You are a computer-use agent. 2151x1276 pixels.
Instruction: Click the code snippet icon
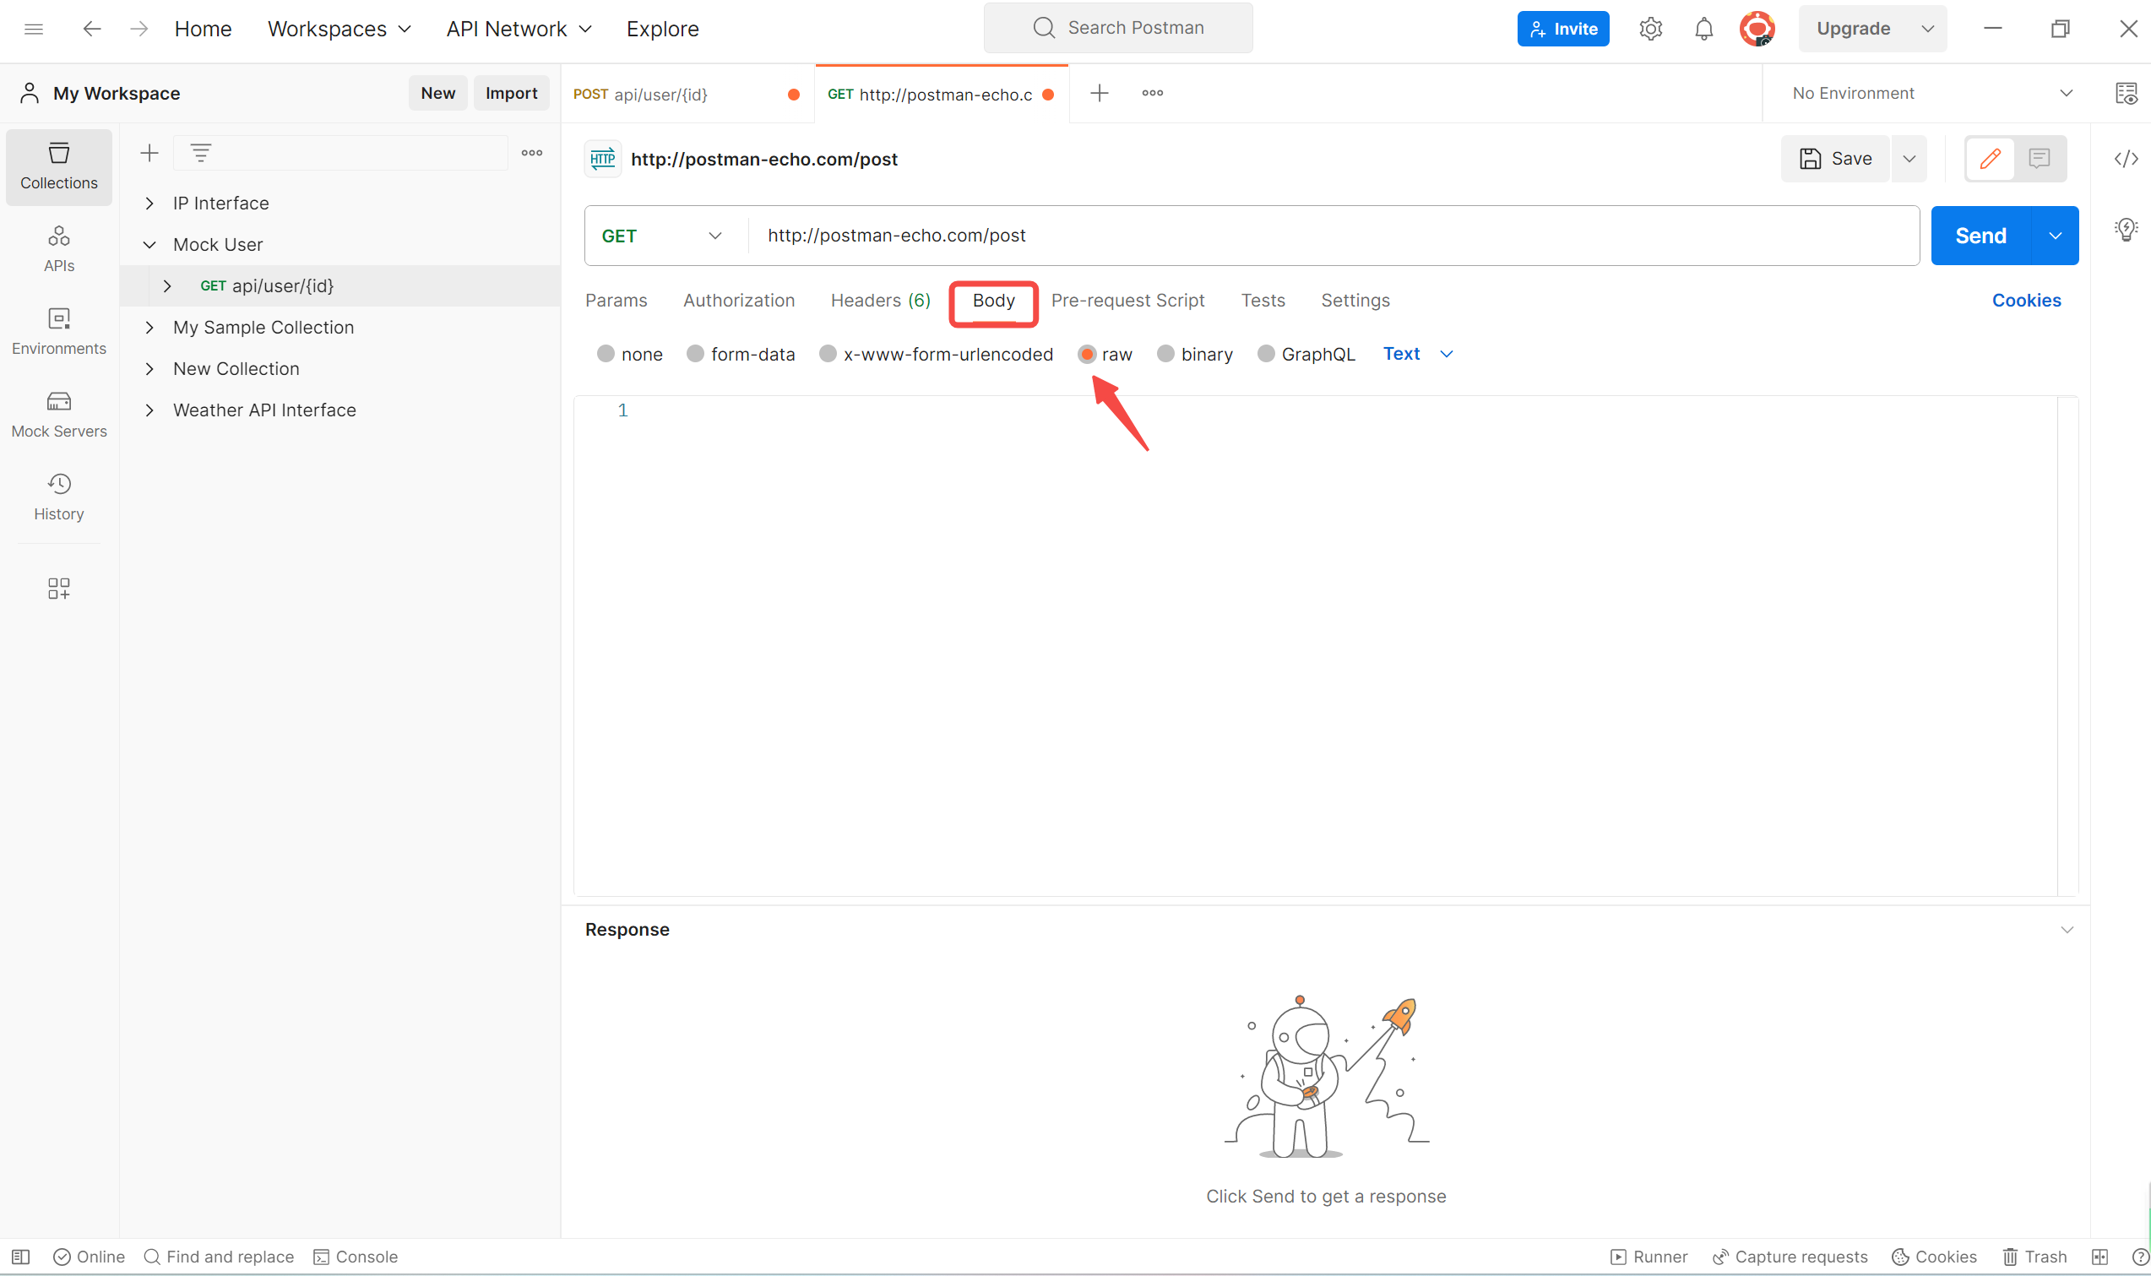tap(2125, 158)
